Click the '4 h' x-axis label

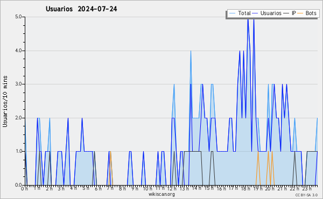73,188
